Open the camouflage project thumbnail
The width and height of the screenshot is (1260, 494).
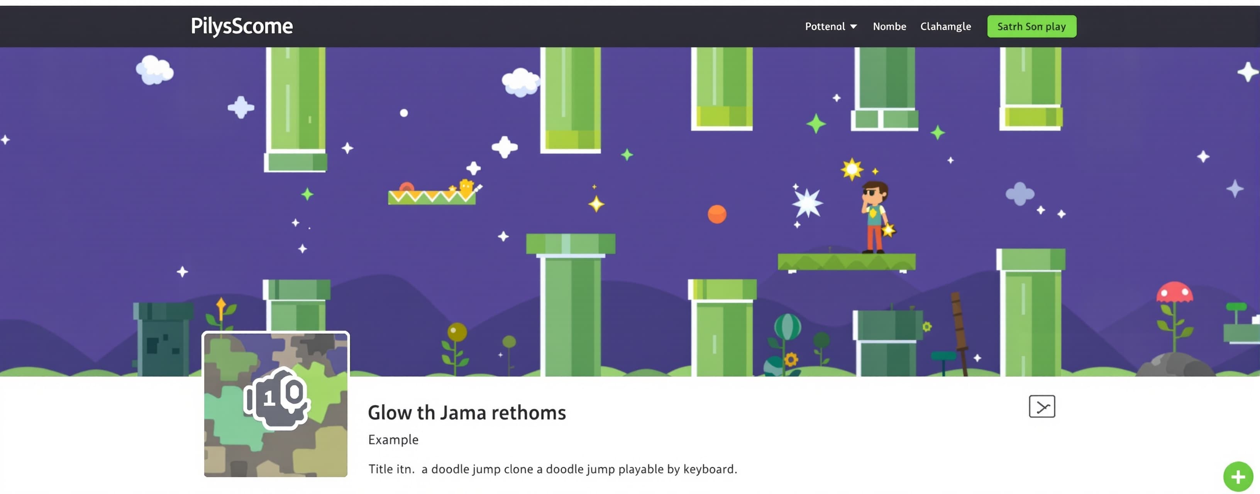tap(275, 404)
